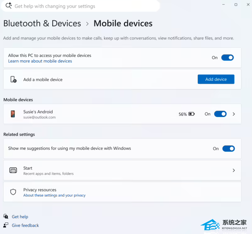The image size is (252, 234).
Task: Click the add mobile device phone icon
Action: [x=13, y=79]
